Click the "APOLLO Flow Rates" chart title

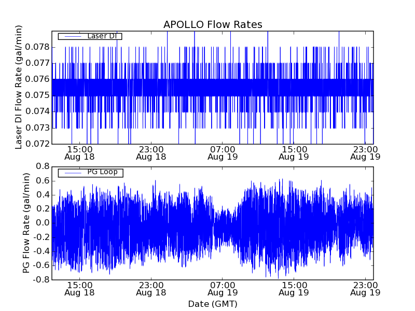coord(213,24)
